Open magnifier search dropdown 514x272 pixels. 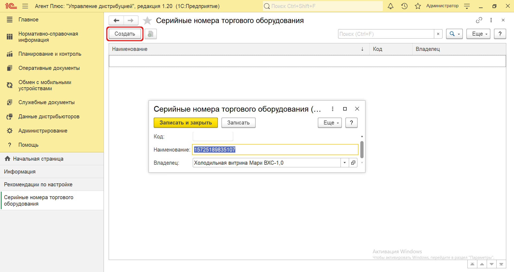454,34
